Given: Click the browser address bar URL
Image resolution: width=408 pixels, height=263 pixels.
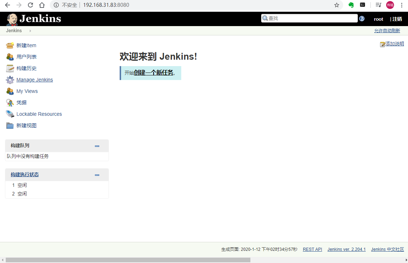Looking at the screenshot, I should 106,5.
